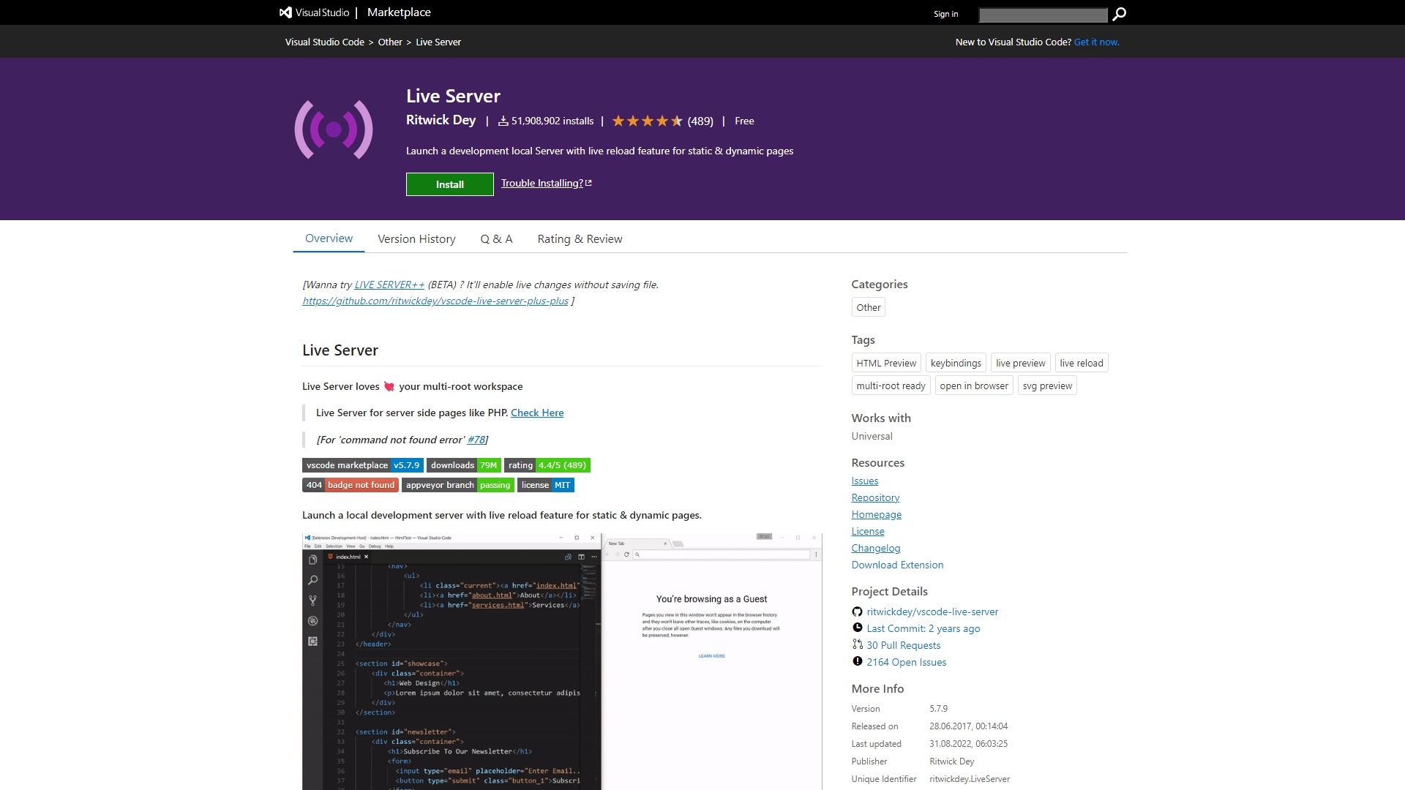Select the keybindings tag
Image resolution: width=1405 pixels, height=790 pixels.
956,363
